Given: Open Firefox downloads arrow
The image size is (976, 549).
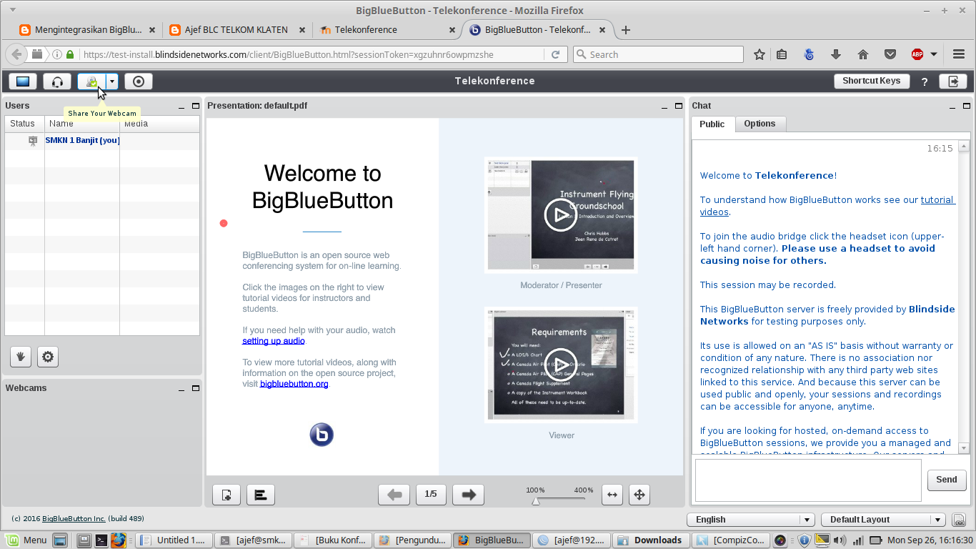Looking at the screenshot, I should point(836,54).
